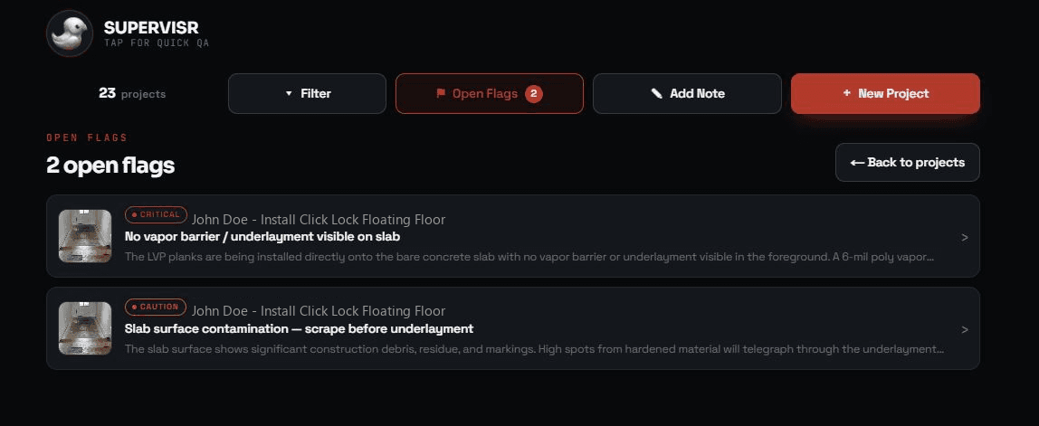Open 'Slab surface contamination' flag title
Image resolution: width=1039 pixels, height=426 pixels.
coord(299,328)
